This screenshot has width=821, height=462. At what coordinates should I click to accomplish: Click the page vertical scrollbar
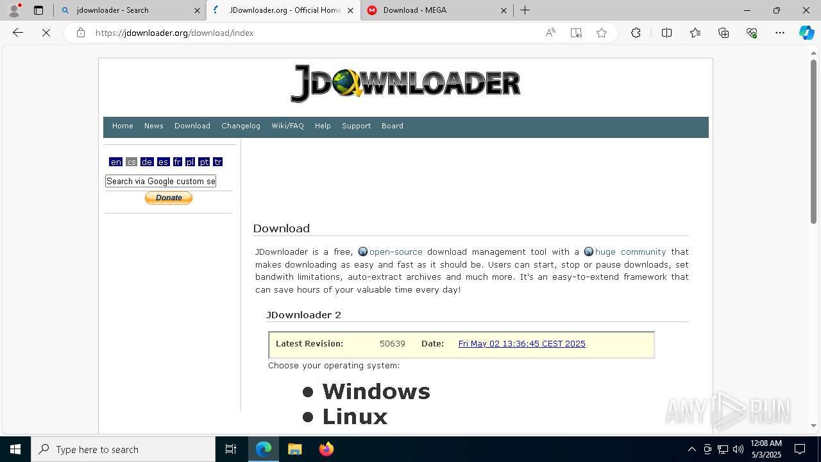pyautogui.click(x=813, y=141)
